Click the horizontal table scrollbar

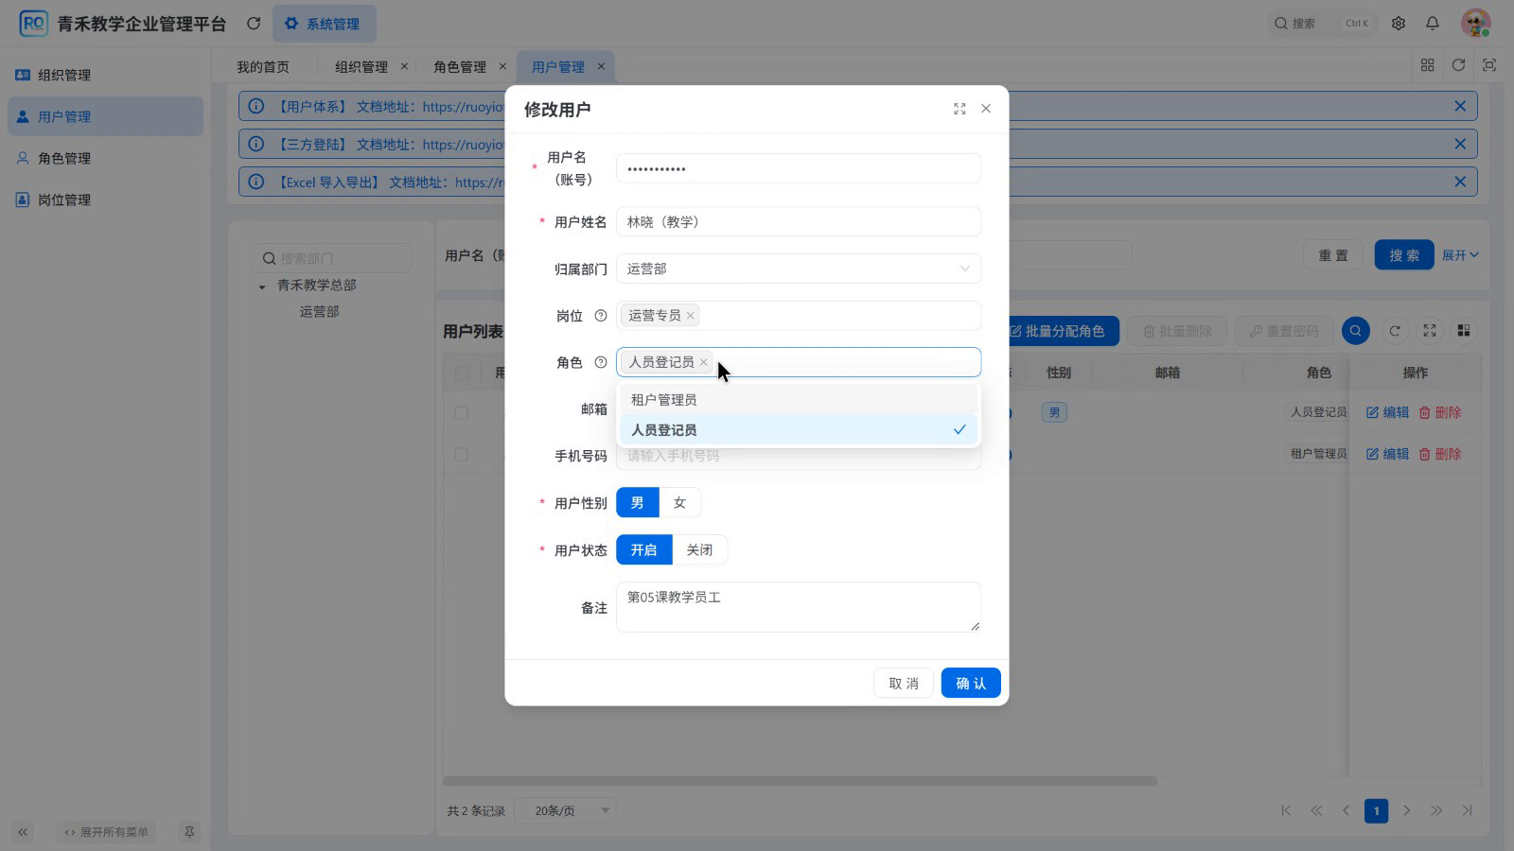pos(800,781)
